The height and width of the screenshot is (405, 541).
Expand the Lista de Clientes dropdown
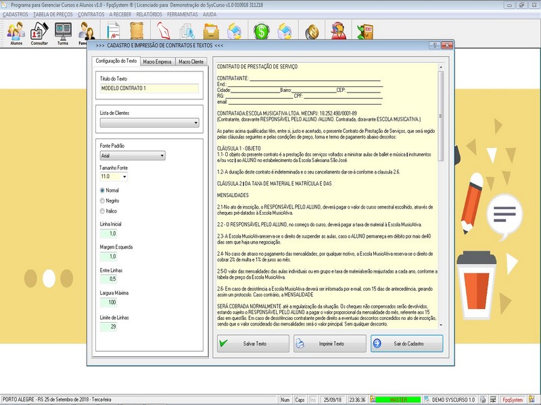click(x=195, y=123)
